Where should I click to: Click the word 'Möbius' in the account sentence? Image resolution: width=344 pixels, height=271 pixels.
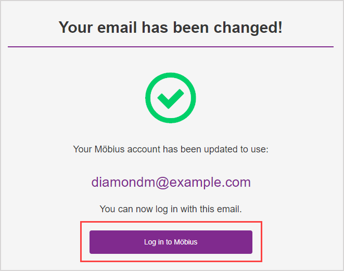[109, 149]
